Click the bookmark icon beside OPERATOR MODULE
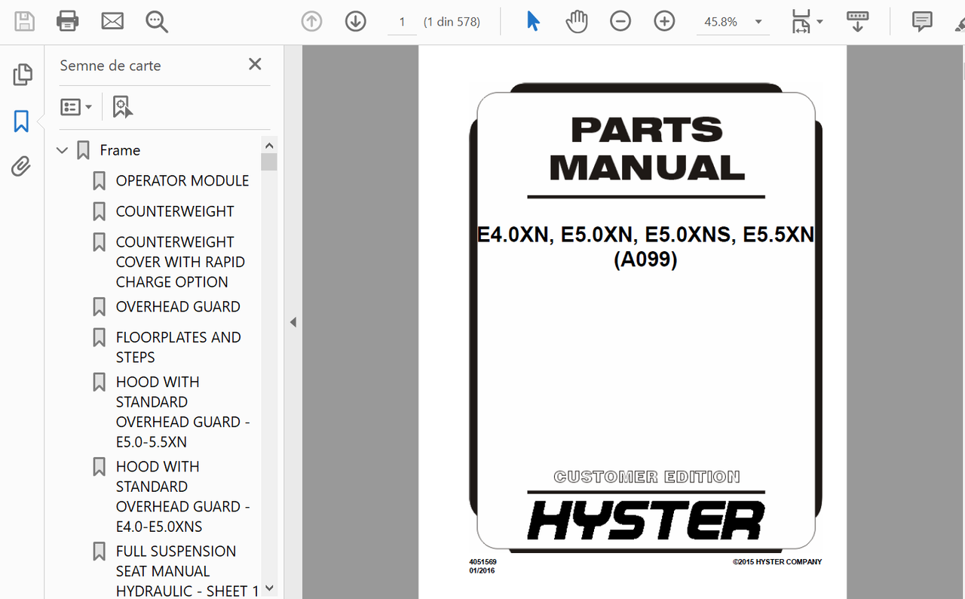The image size is (965, 599). tap(99, 181)
